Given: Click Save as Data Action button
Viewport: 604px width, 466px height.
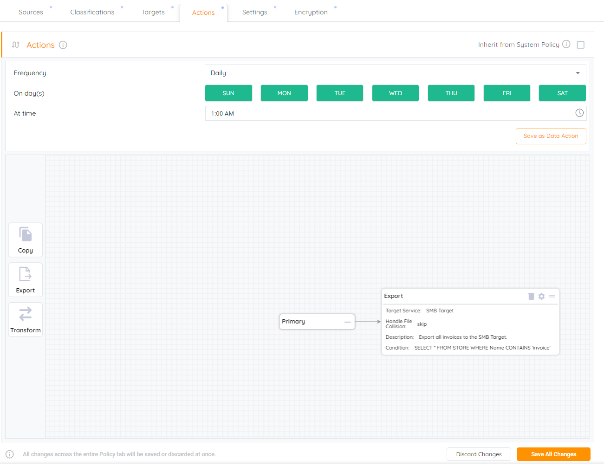Looking at the screenshot, I should click(x=551, y=136).
